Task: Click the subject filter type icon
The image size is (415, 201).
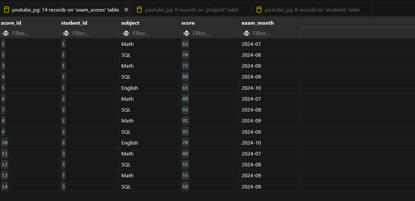Action: (126, 33)
